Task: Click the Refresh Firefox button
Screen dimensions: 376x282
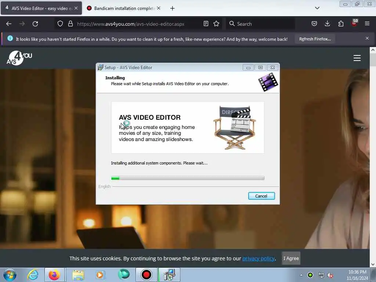Action: tap(315, 39)
